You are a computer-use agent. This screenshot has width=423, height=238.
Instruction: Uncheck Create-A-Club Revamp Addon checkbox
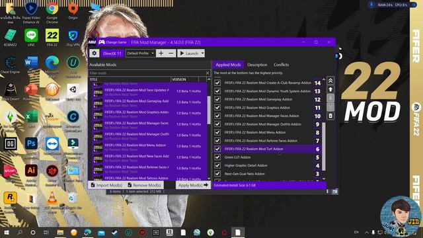217,83
